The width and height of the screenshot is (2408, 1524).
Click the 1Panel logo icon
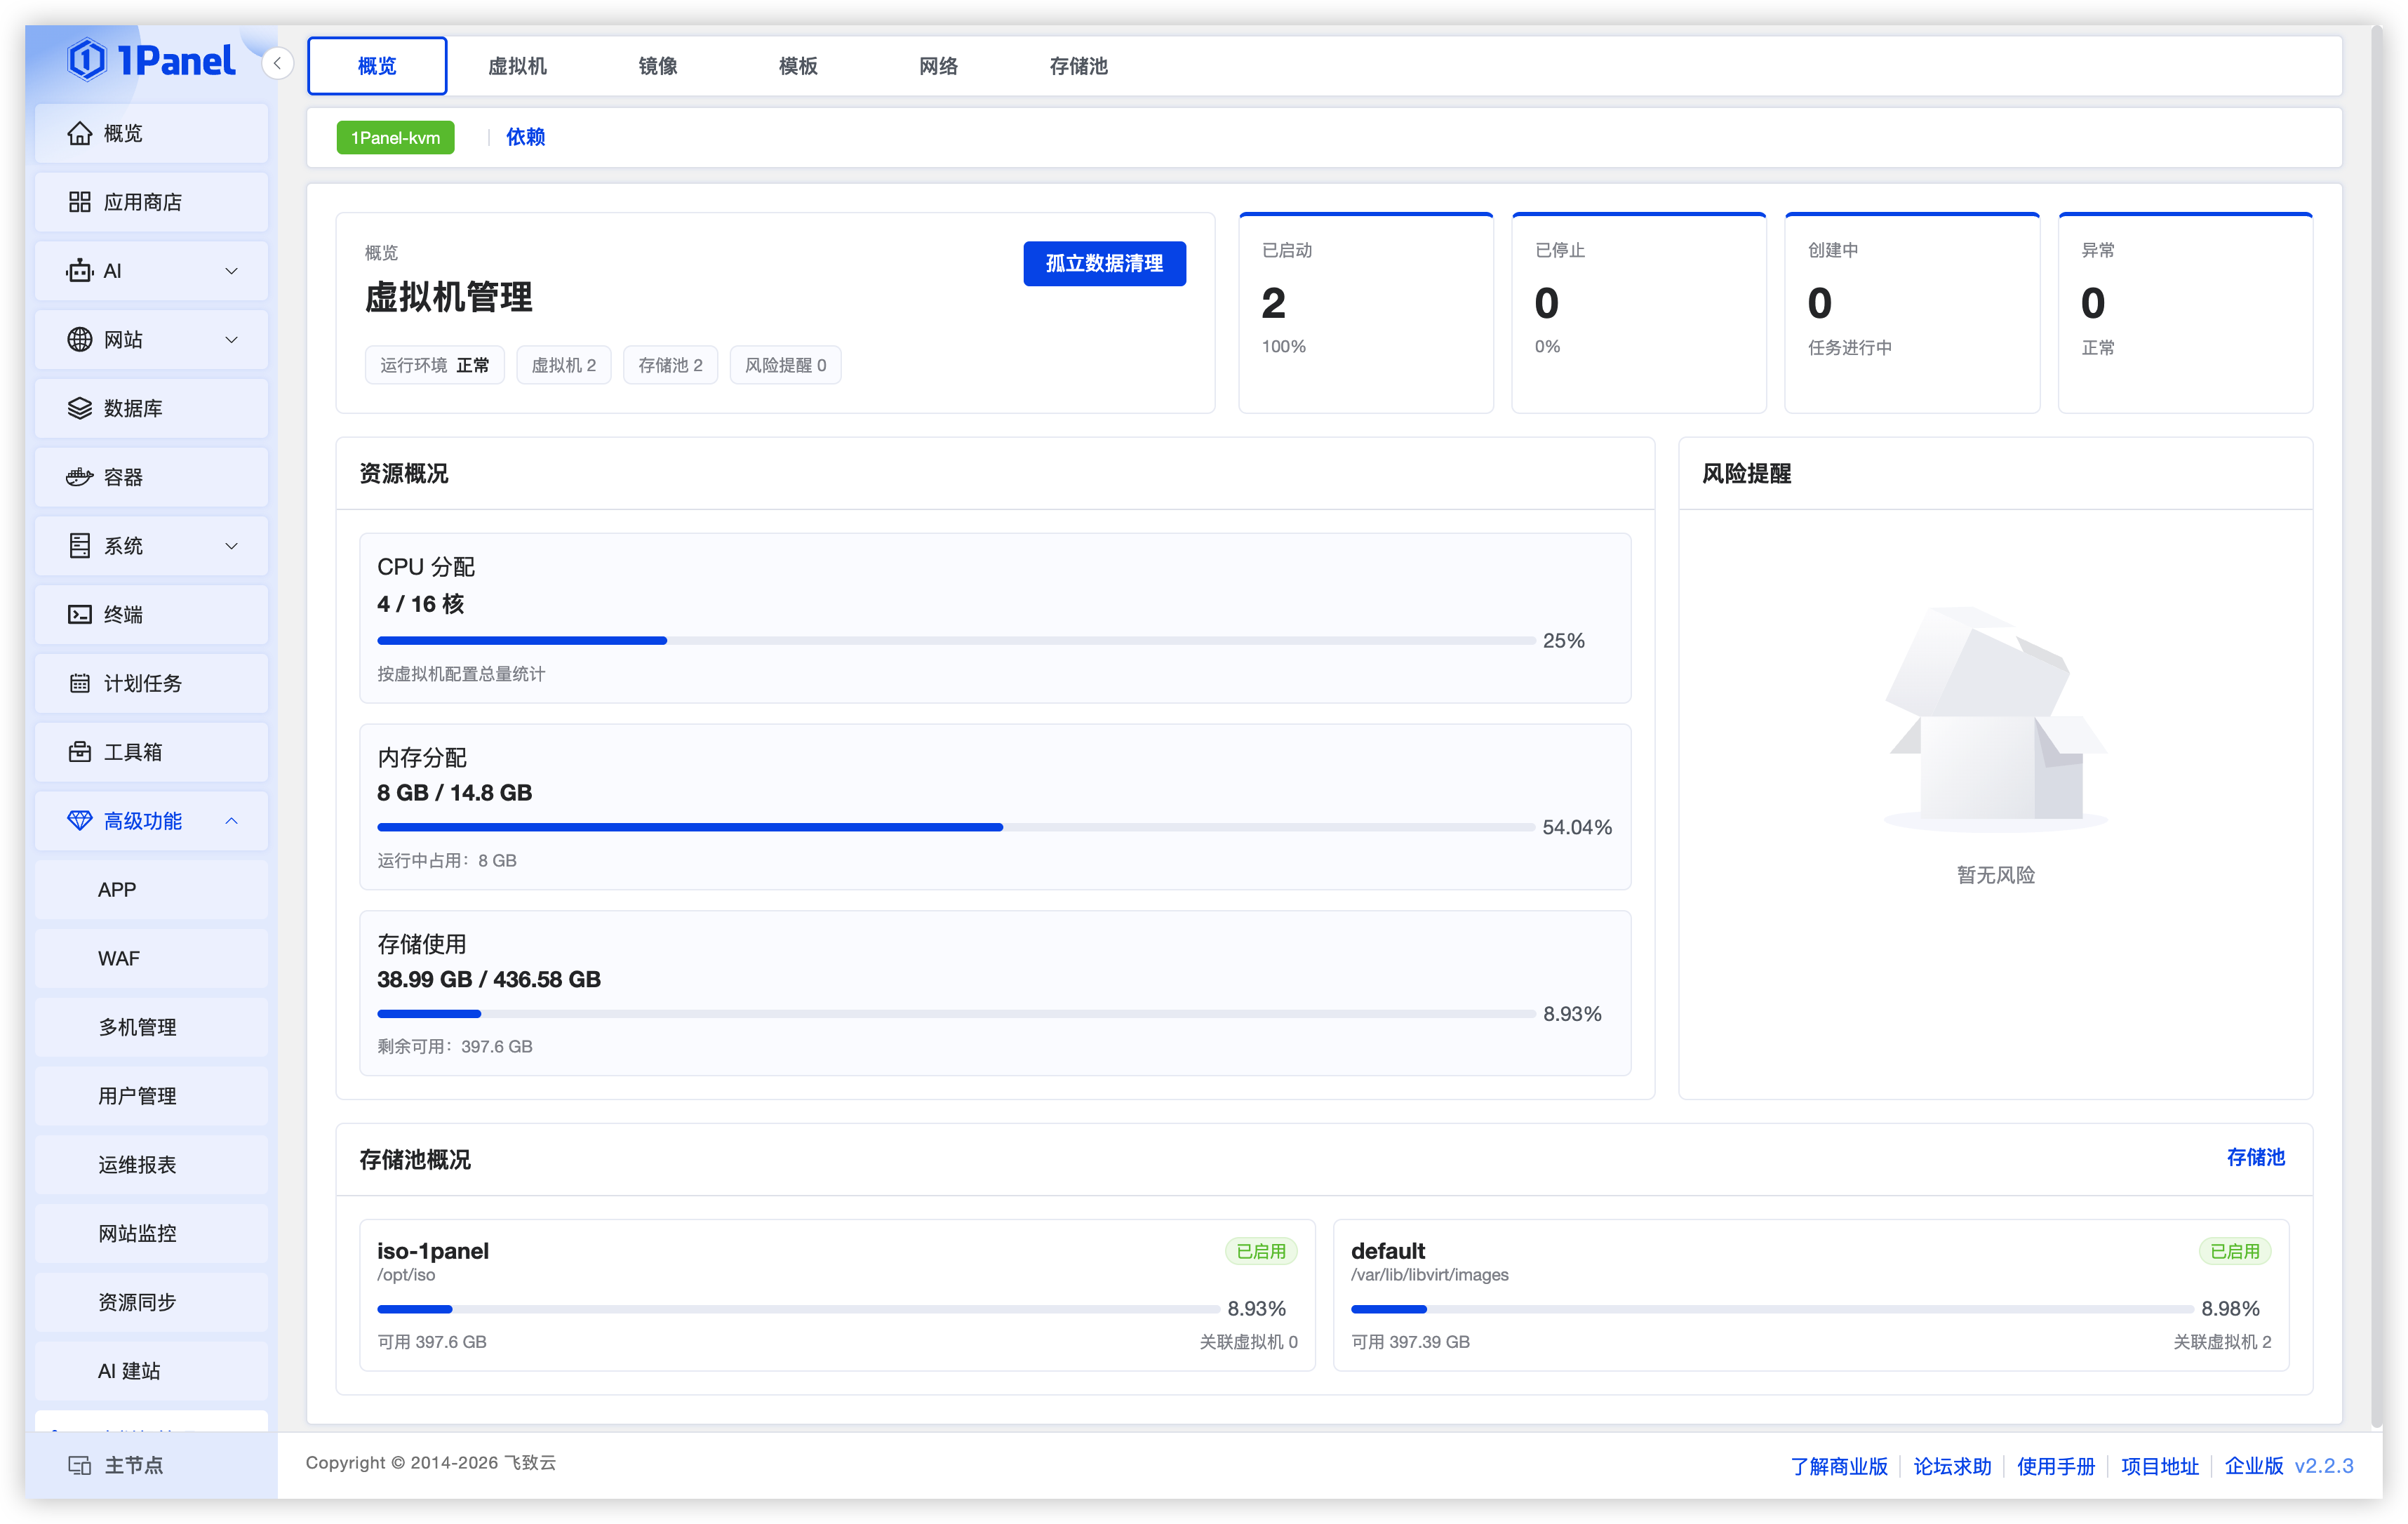click(87, 60)
